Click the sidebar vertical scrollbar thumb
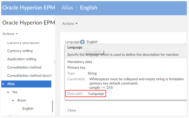Image resolution: width=189 pixels, height=118 pixels. click(53, 106)
